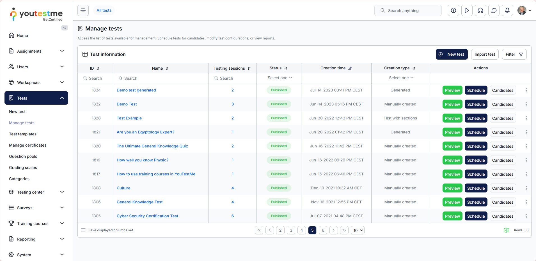Open the notifications bell

coord(507,11)
